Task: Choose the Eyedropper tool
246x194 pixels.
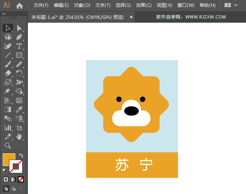Action: 19,109
